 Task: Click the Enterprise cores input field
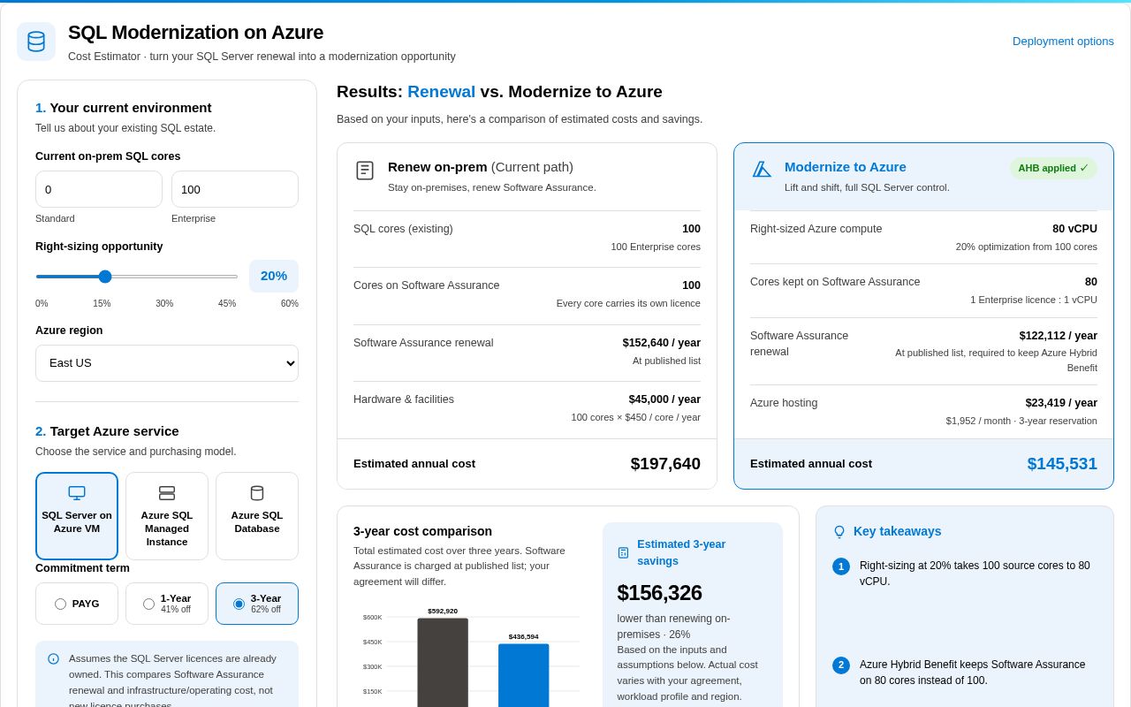point(235,189)
